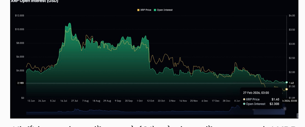The width and height of the screenshot is (305, 127).
Task: Click the tooltip 'XRP Price' series label
Action: pos(253,99)
